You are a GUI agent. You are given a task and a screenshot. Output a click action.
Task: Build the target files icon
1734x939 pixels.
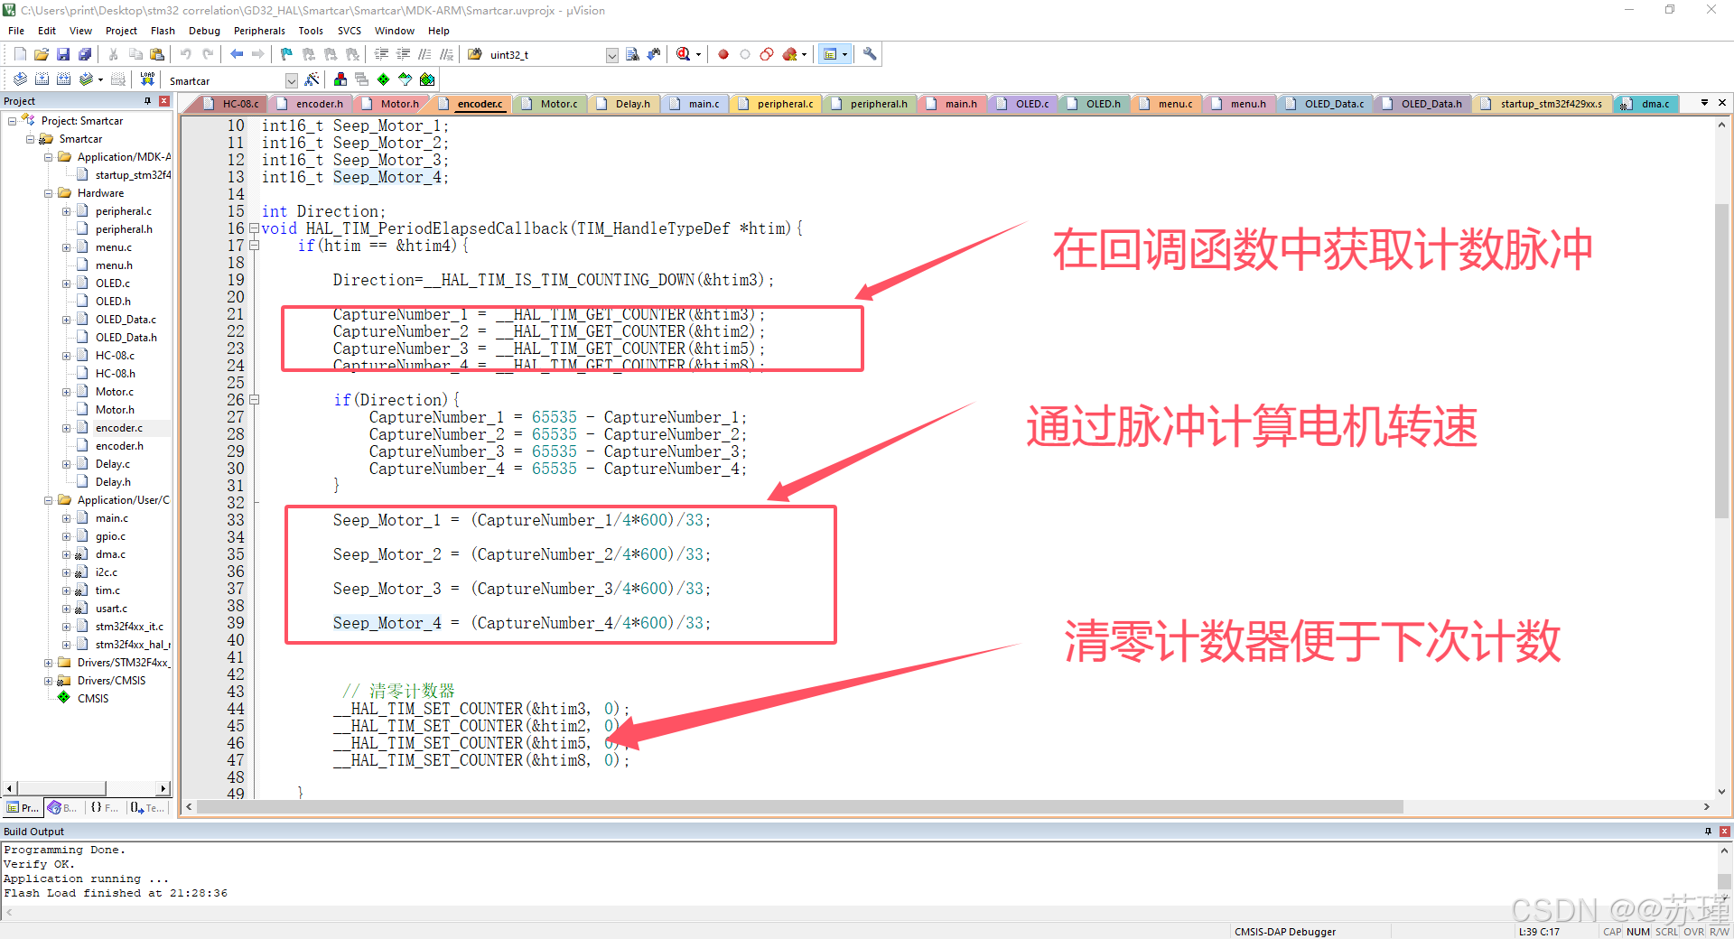coord(42,79)
